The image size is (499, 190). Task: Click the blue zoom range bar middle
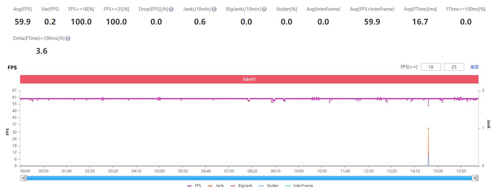tap(249, 178)
